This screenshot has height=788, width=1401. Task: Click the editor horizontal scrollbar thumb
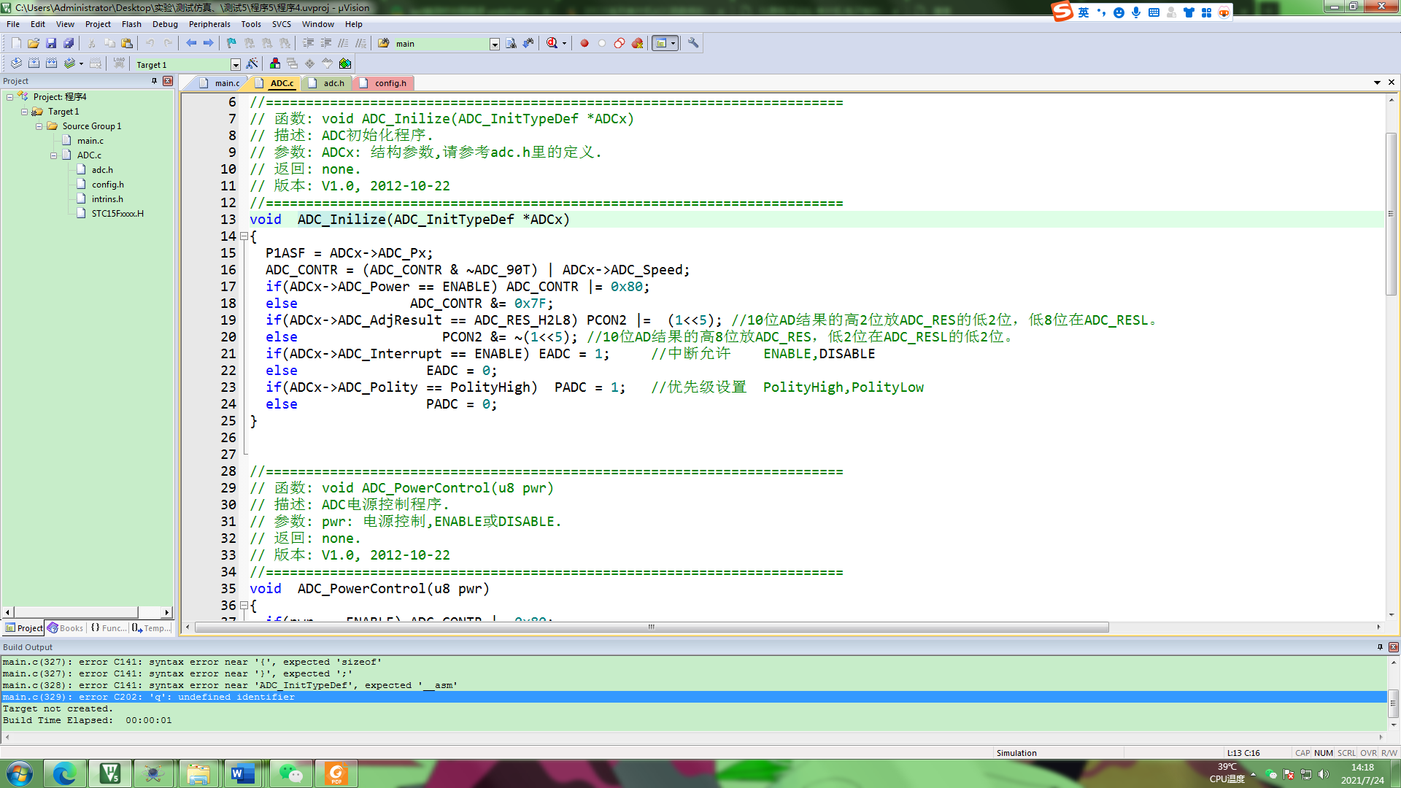click(x=652, y=627)
